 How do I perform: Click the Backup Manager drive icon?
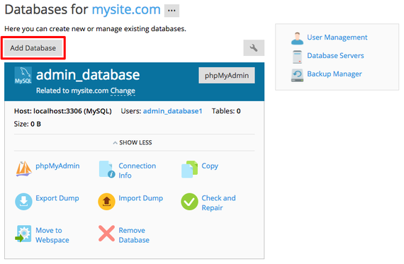(297, 76)
